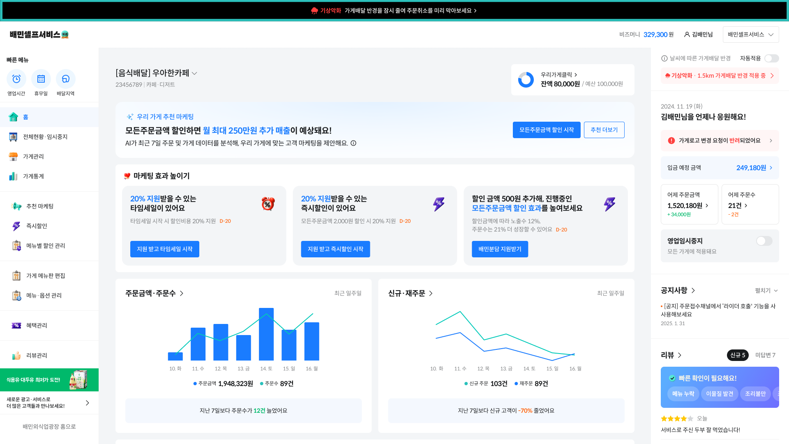Switch to 신규 5 review tab

pos(738,355)
